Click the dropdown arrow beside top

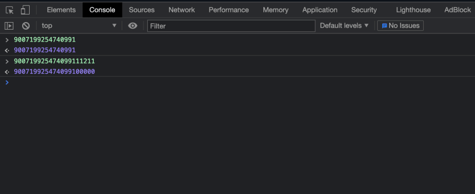tap(114, 25)
